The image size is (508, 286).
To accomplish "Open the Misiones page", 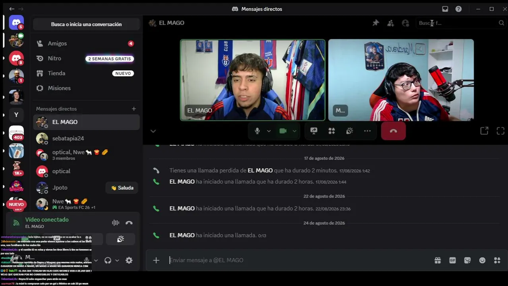I will 86,88.
